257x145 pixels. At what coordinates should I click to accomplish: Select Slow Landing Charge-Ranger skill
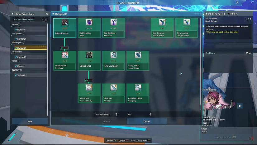click(187, 28)
